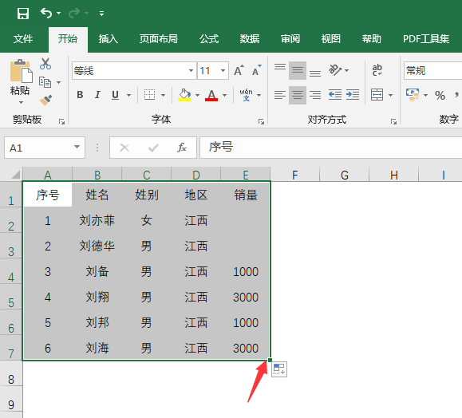This screenshot has height=418, width=462.
Task: Switch to the 数据 tab
Action: click(x=250, y=39)
